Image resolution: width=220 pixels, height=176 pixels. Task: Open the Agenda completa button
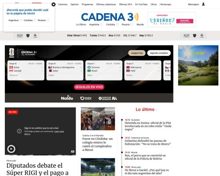pos(159,53)
